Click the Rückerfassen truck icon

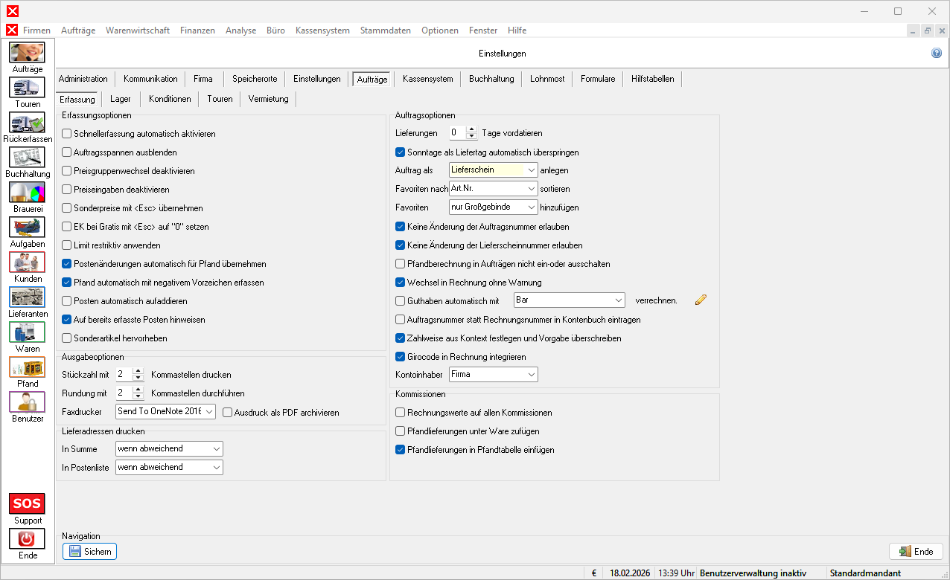pos(27,123)
